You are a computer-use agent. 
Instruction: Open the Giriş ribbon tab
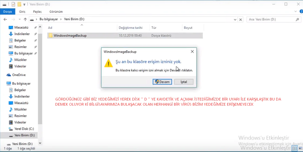coord(22,12)
